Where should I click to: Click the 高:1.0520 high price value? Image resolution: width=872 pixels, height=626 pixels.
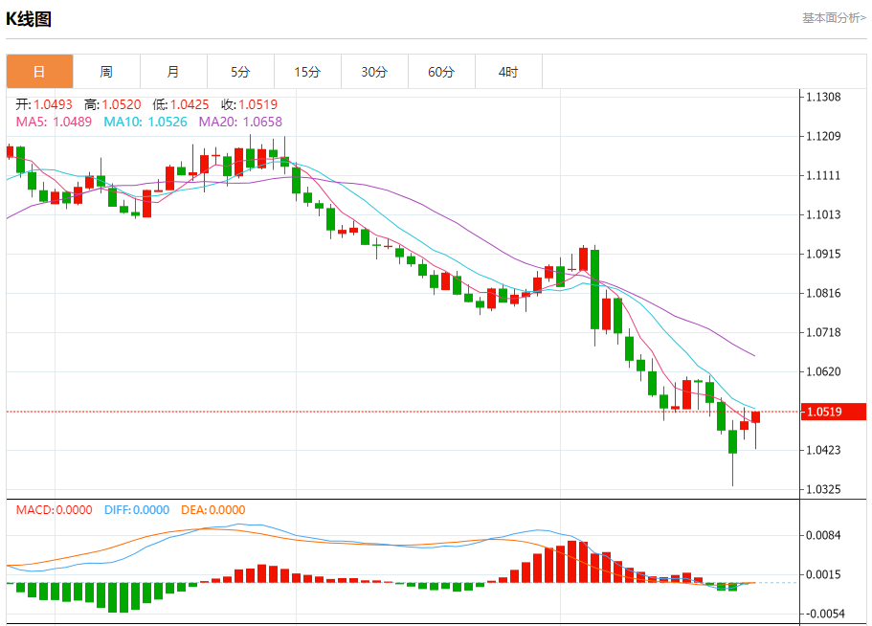(x=113, y=104)
